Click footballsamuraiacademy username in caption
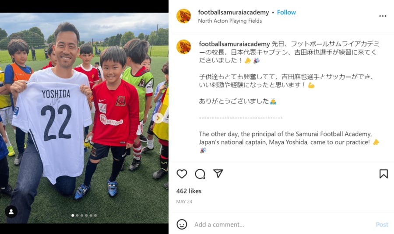Viewport: 394px width, 234px height. 234,44
